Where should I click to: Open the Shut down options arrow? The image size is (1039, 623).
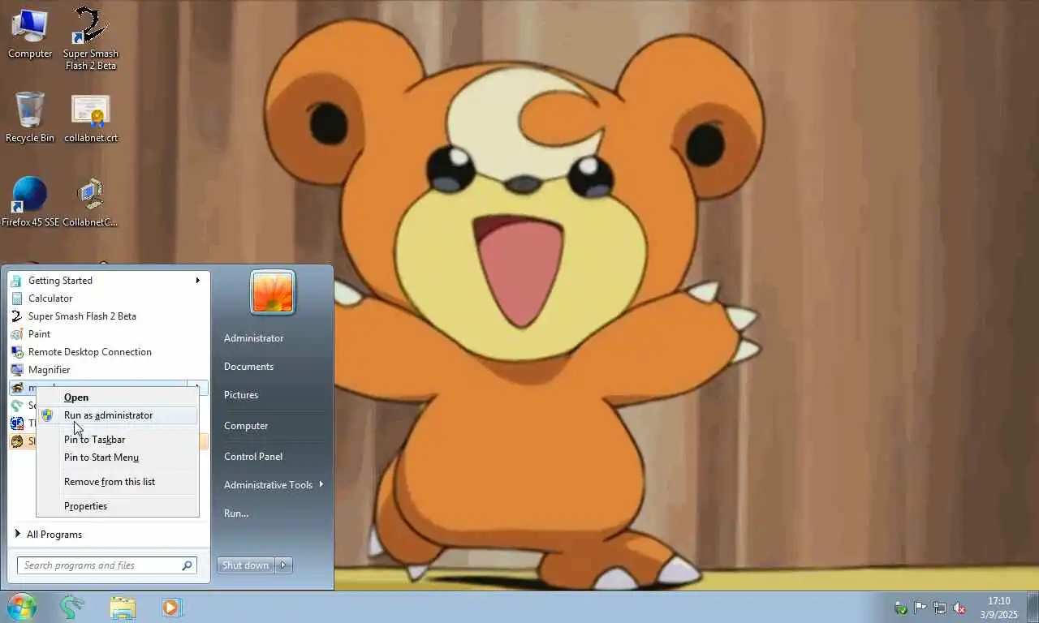283,565
